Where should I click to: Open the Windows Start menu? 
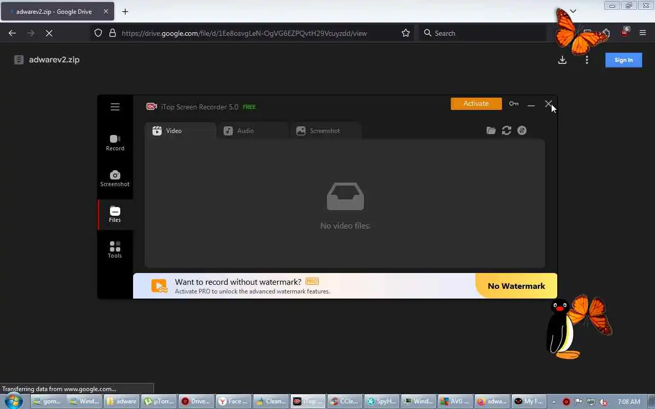pyautogui.click(x=13, y=401)
